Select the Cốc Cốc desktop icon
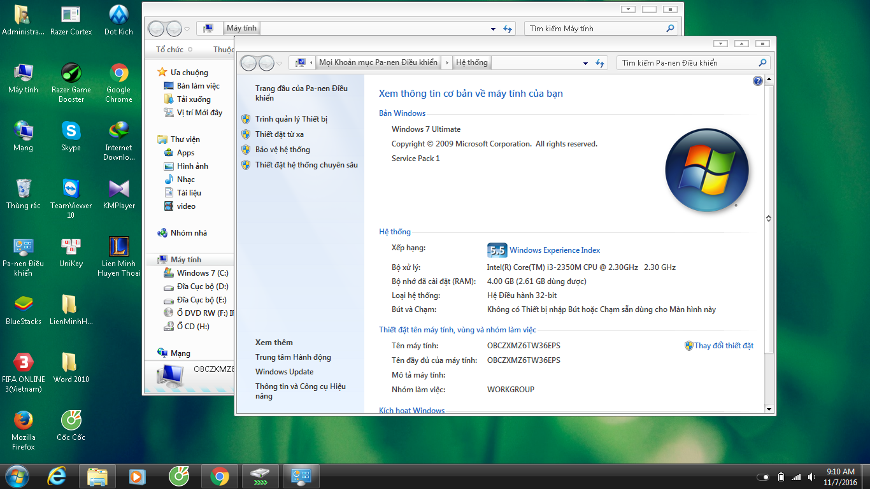 [x=71, y=426]
